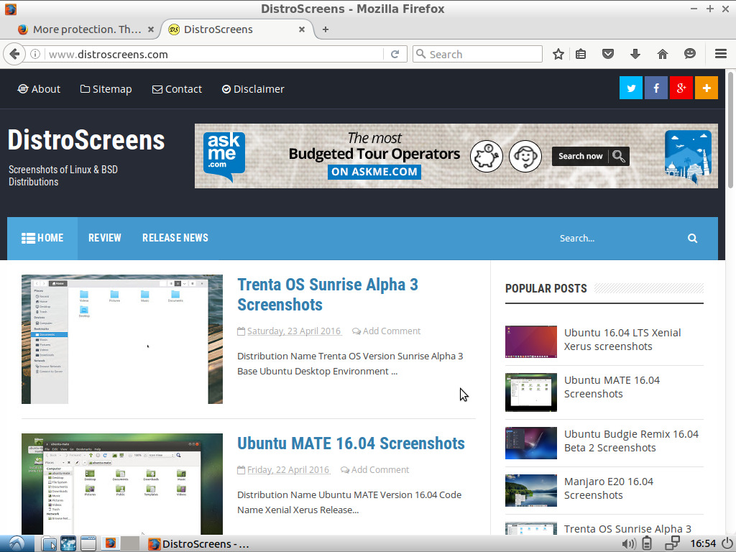The width and height of the screenshot is (736, 552).
Task: Open the Disclaimer link
Action: [253, 89]
